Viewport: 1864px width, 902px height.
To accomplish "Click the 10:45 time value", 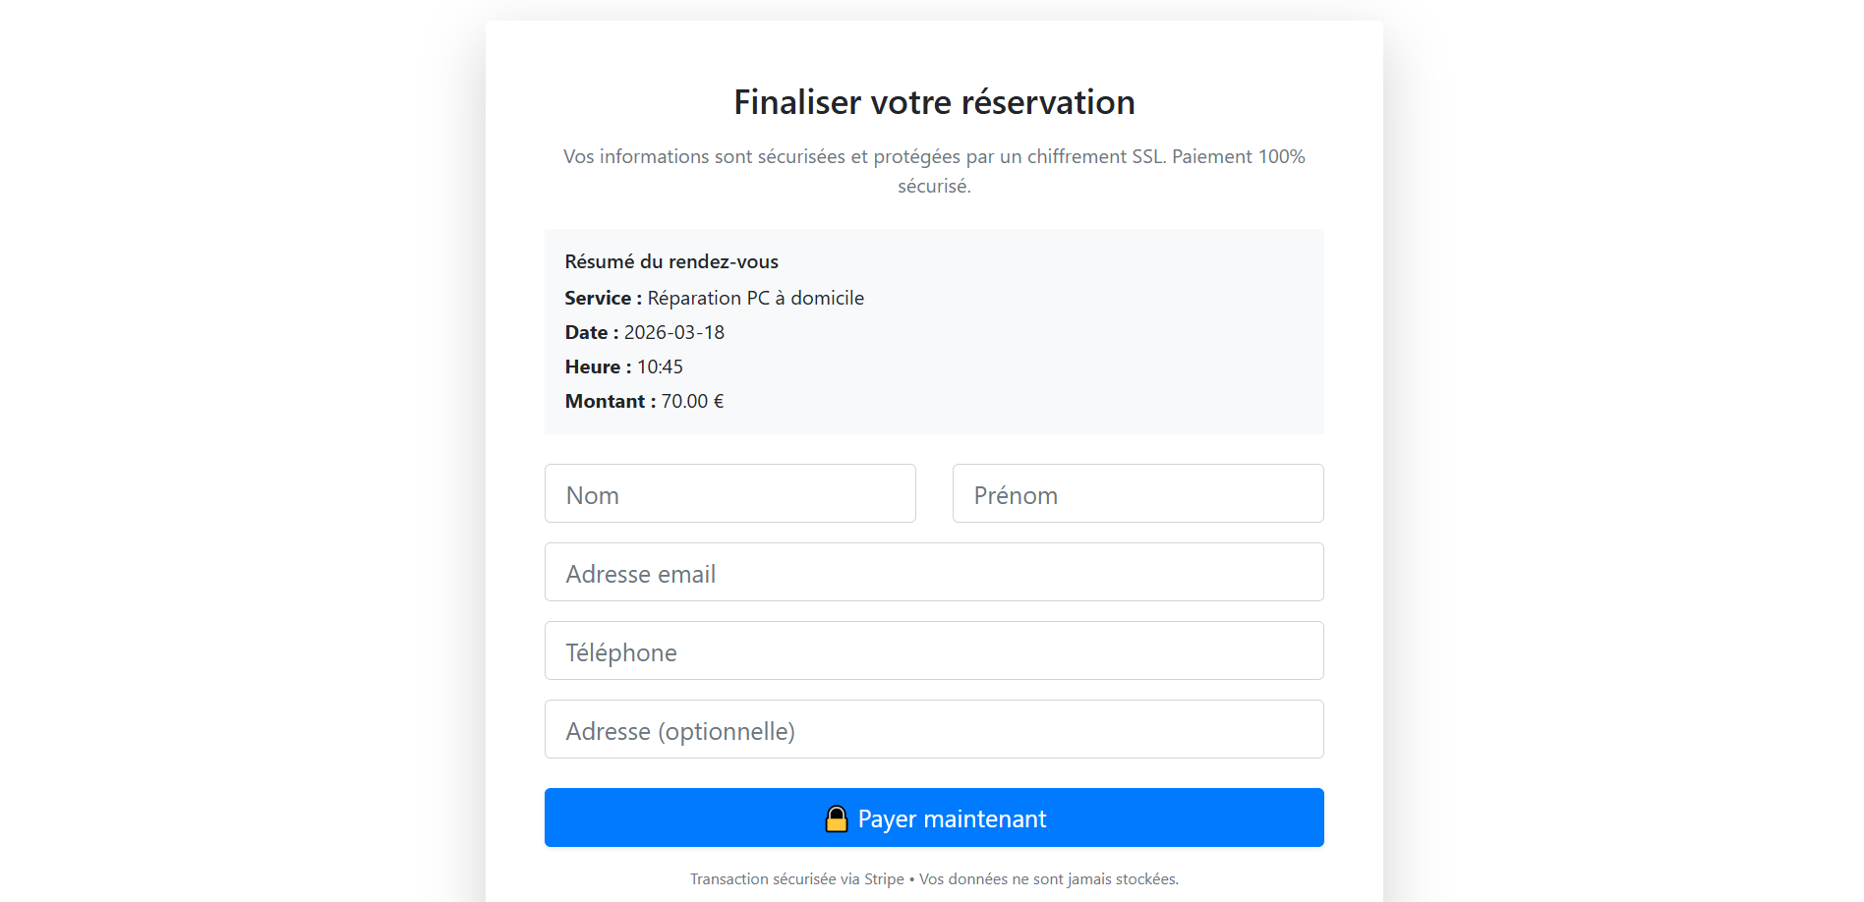I will [x=660, y=367].
